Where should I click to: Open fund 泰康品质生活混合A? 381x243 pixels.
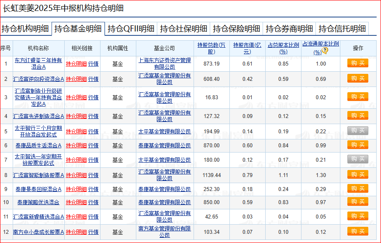38,145
